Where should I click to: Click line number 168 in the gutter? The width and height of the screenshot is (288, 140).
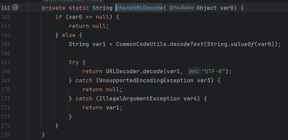[x=6, y=71]
